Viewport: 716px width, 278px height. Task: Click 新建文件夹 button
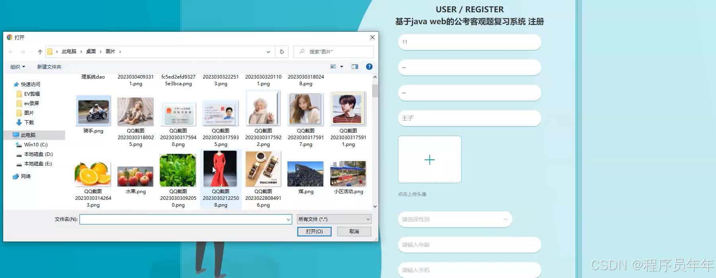[49, 67]
